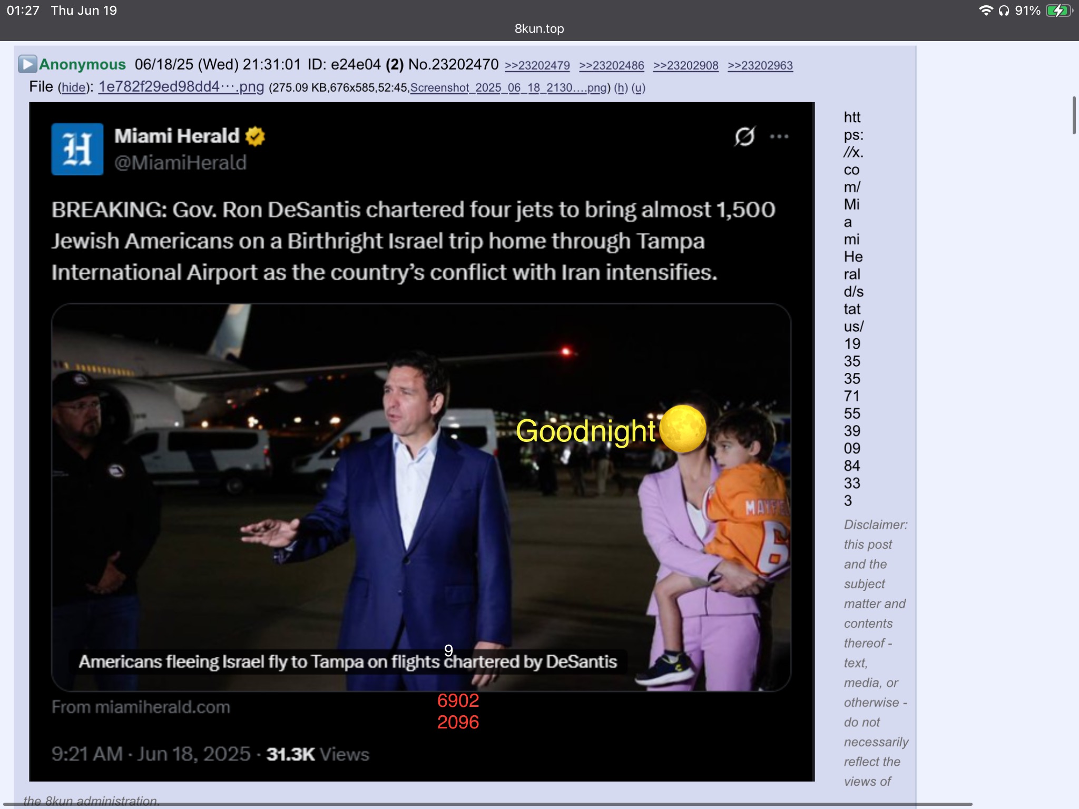This screenshot has height=809, width=1079.
Task: Click the 'Miami Herald' account name
Action: tap(176, 136)
